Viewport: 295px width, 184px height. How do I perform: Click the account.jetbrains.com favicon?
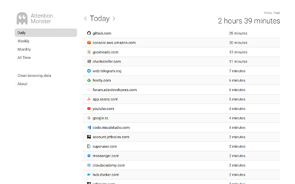coord(89,137)
